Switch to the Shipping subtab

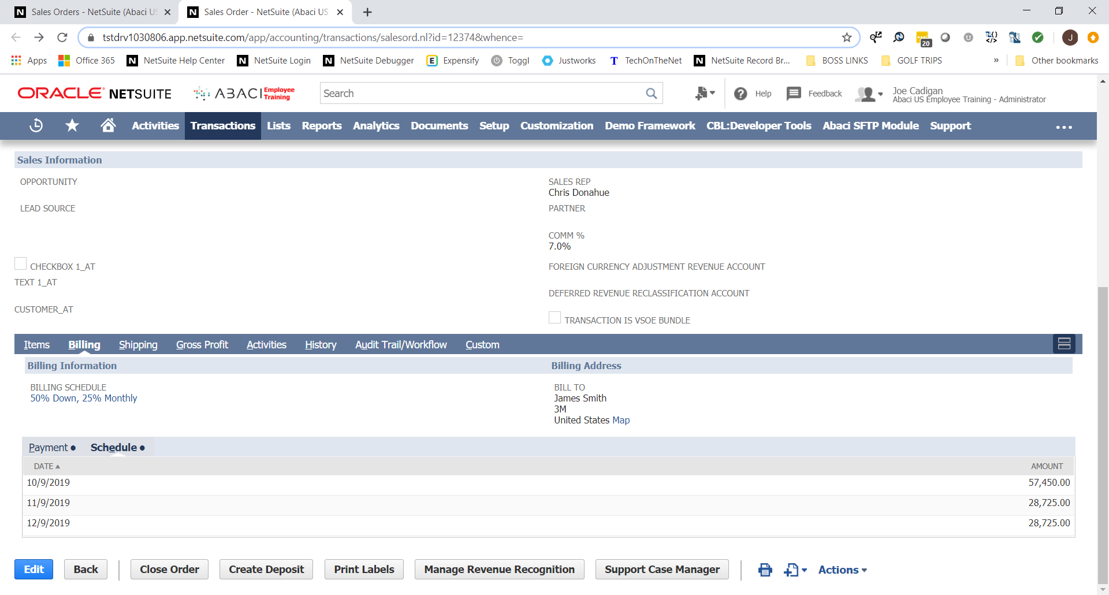[138, 345]
